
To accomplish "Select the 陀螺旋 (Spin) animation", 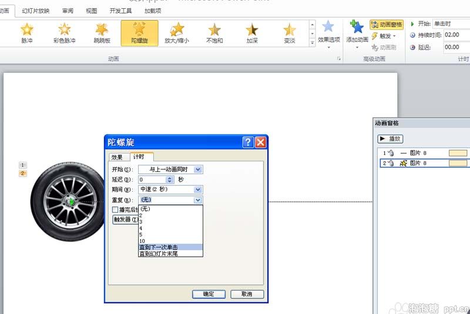I will (x=139, y=33).
